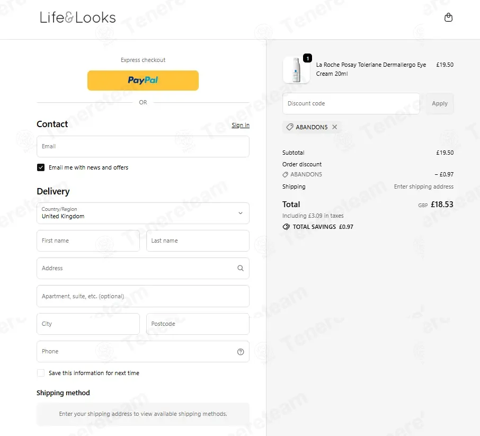Click the Shipping method heading
The width and height of the screenshot is (480, 436).
coord(63,393)
